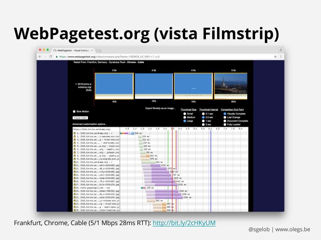Viewport: 321px width, 240px height.
Task: Enable the Slow Motion checkbox
Action: [74, 111]
